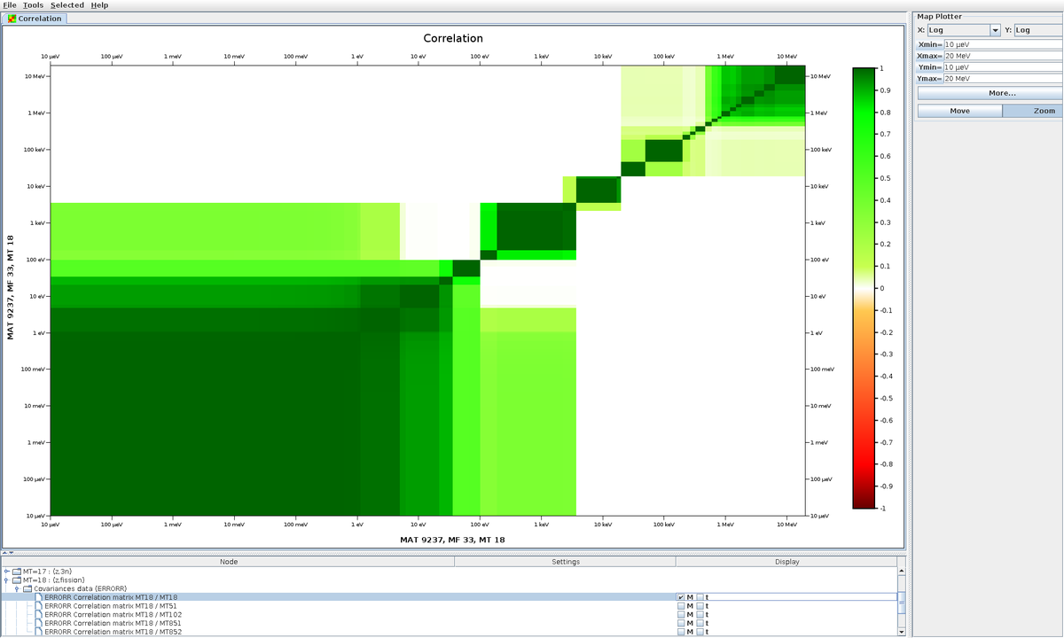Open the Y axis Log combo box
Image resolution: width=1064 pixels, height=638 pixels.
pyautogui.click(x=1038, y=30)
